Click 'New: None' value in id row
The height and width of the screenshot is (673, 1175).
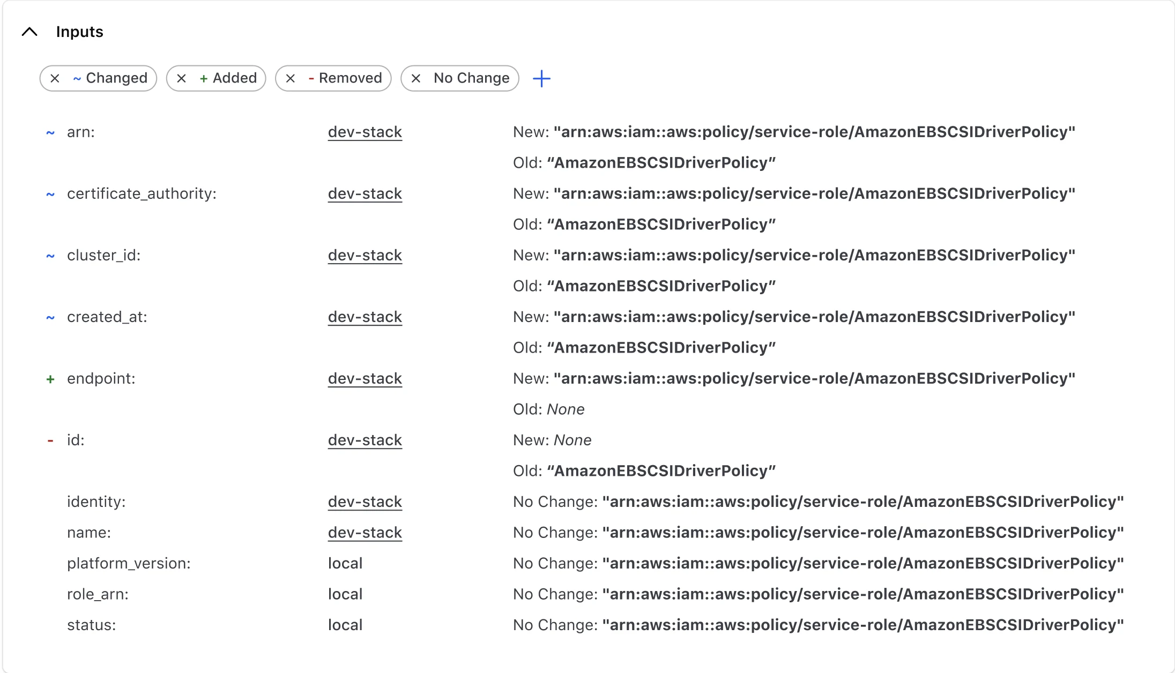pyautogui.click(x=552, y=440)
